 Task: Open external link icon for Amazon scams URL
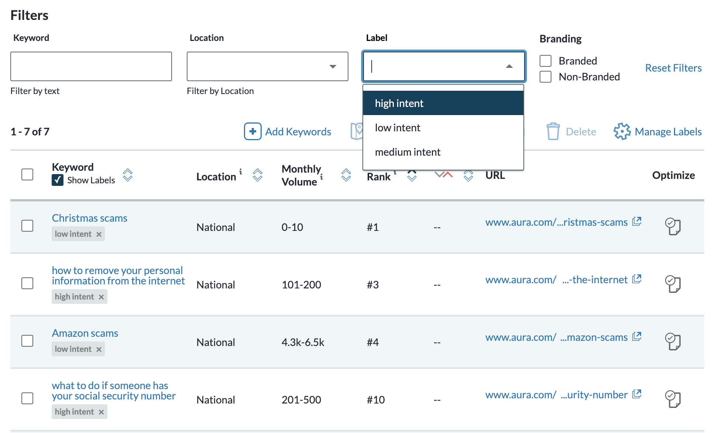[637, 336]
